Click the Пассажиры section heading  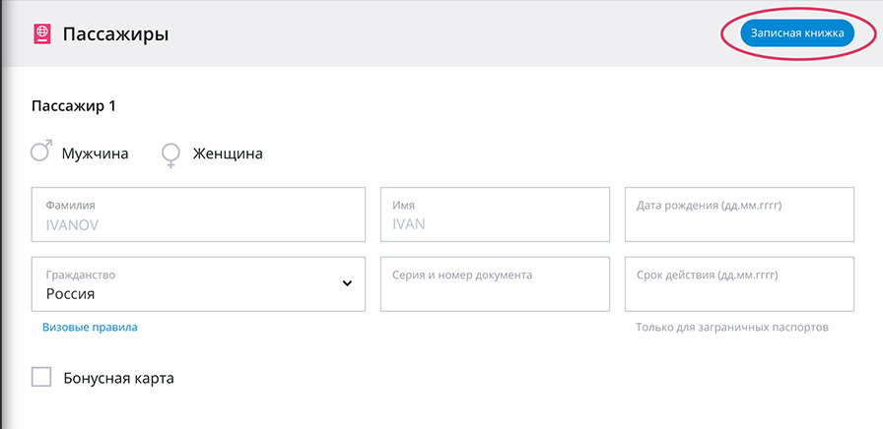pos(115,34)
